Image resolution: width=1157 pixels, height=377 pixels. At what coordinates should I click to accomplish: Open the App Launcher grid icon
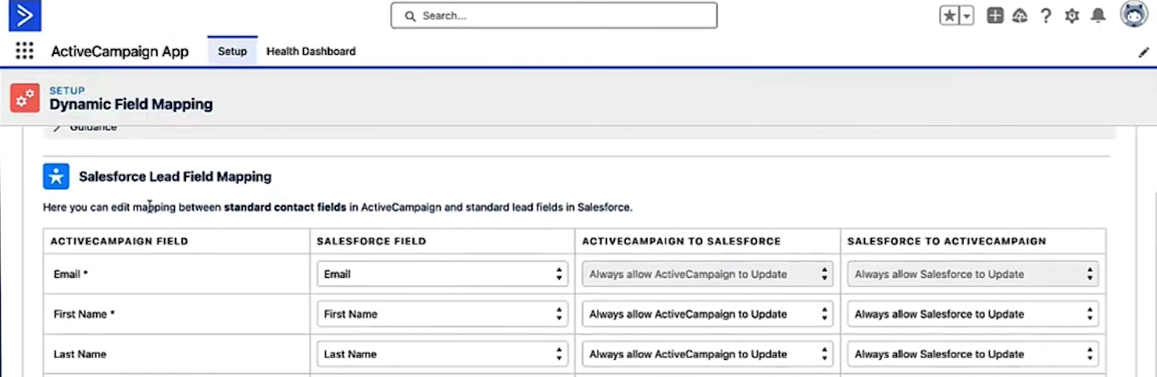point(24,51)
